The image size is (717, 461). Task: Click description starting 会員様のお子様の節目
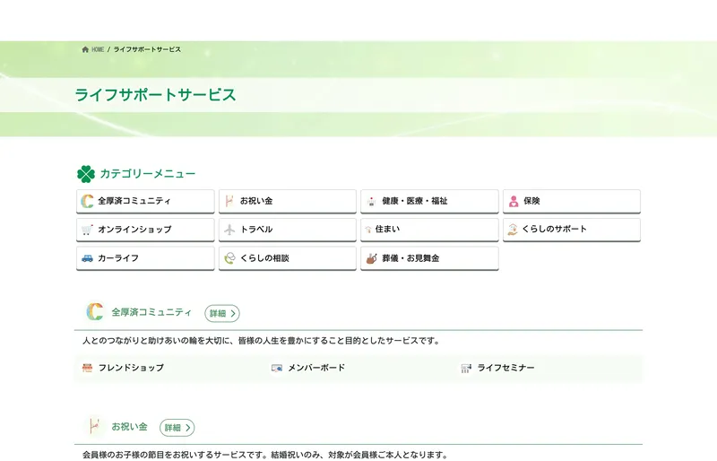265,455
